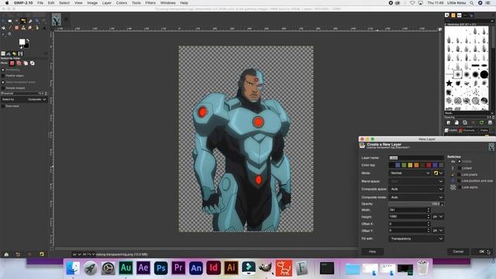This screenshot has width=496, height=279.
Task: Swap foreground and background colors
Action: pos(28,40)
